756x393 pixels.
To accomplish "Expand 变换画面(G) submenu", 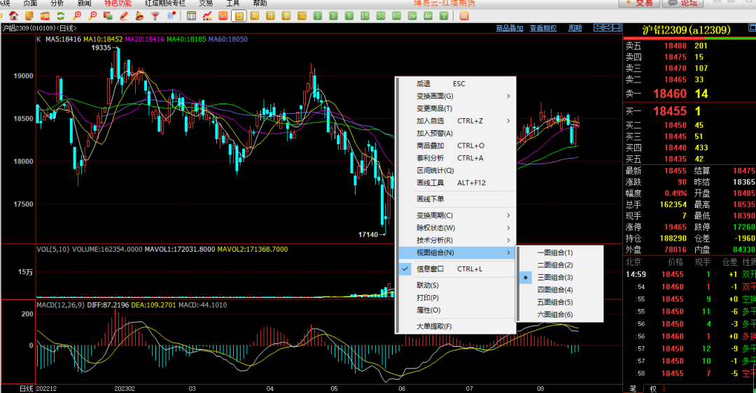I will (x=456, y=96).
